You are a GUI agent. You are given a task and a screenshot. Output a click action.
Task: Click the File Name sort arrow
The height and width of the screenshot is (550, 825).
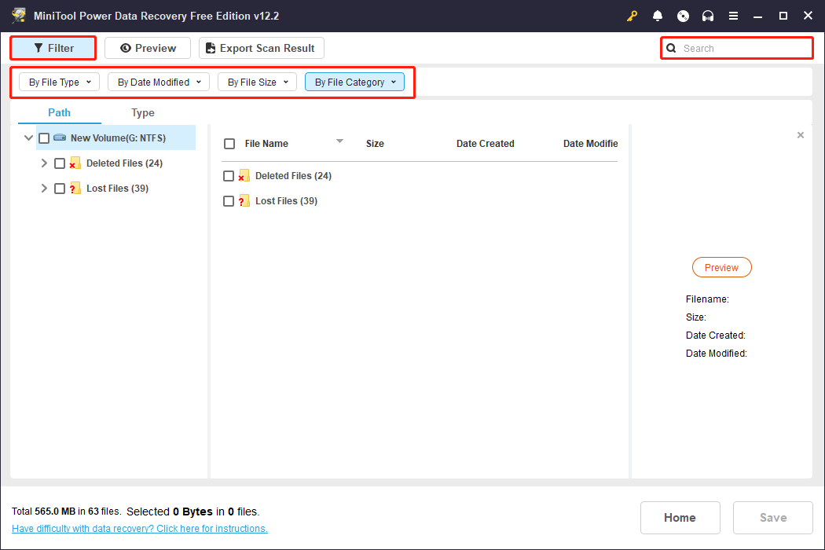click(340, 141)
